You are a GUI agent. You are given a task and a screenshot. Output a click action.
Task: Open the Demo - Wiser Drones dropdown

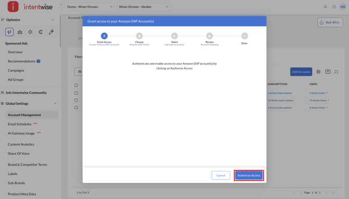click(x=90, y=7)
